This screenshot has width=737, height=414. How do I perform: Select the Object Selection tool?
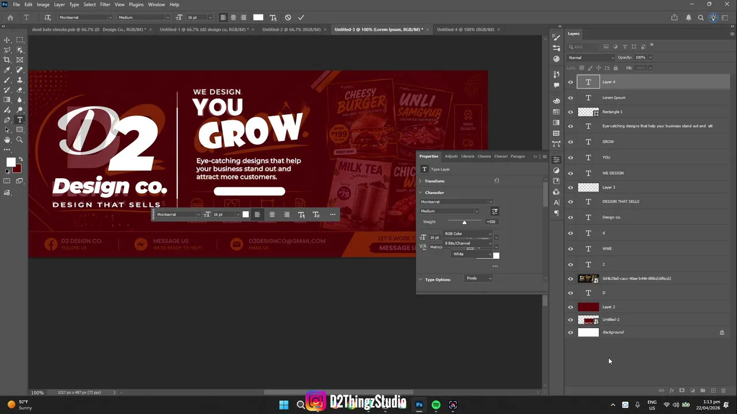pyautogui.click(x=20, y=50)
